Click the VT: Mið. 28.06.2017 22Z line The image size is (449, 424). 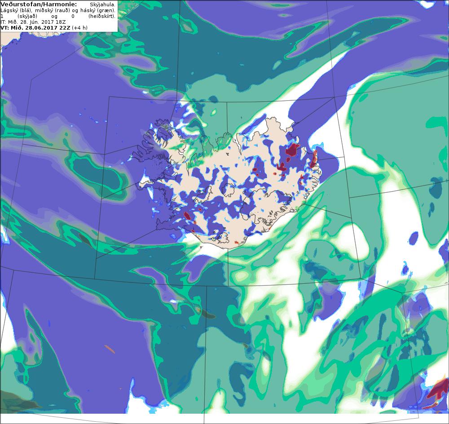tap(35, 28)
